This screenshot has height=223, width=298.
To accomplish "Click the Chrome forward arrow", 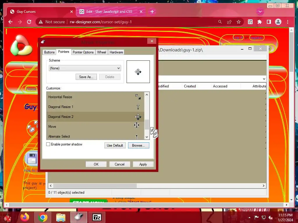I will tap(20, 22).
